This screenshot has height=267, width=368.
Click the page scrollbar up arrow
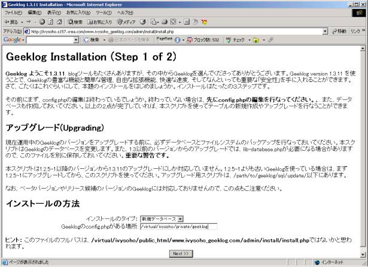363,48
